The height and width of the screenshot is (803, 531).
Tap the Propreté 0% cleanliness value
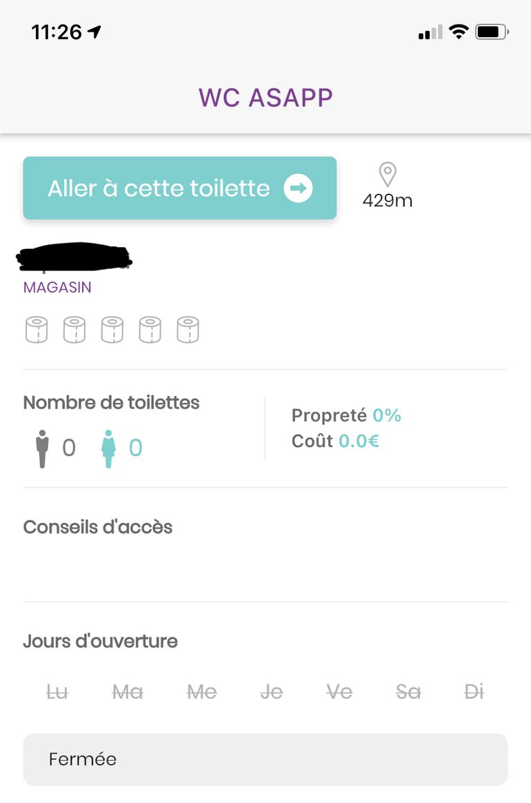[x=386, y=415]
